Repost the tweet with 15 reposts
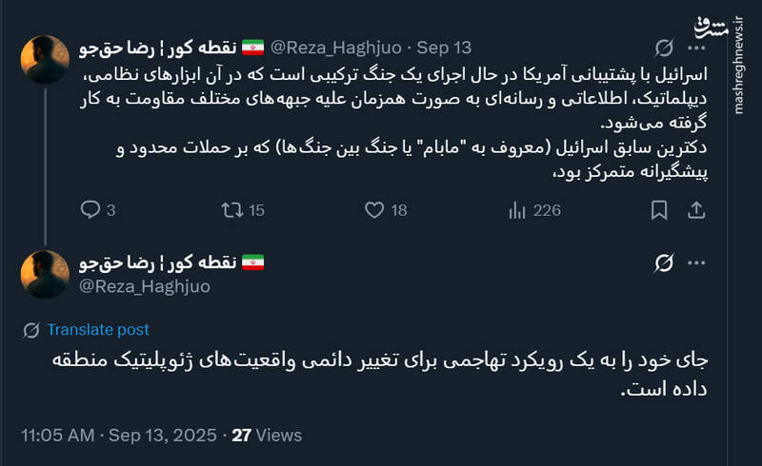Viewport: 762px width, 466px height. 232,210
